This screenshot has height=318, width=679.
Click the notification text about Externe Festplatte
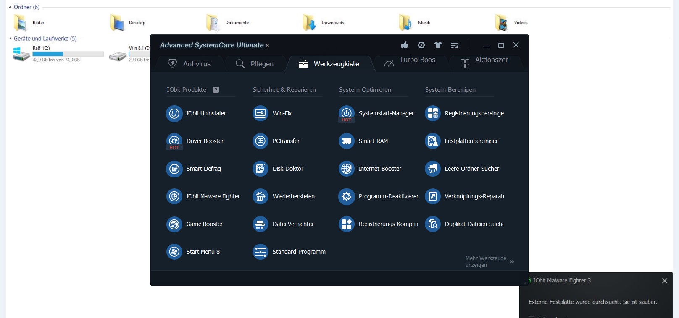pyautogui.click(x=592, y=302)
